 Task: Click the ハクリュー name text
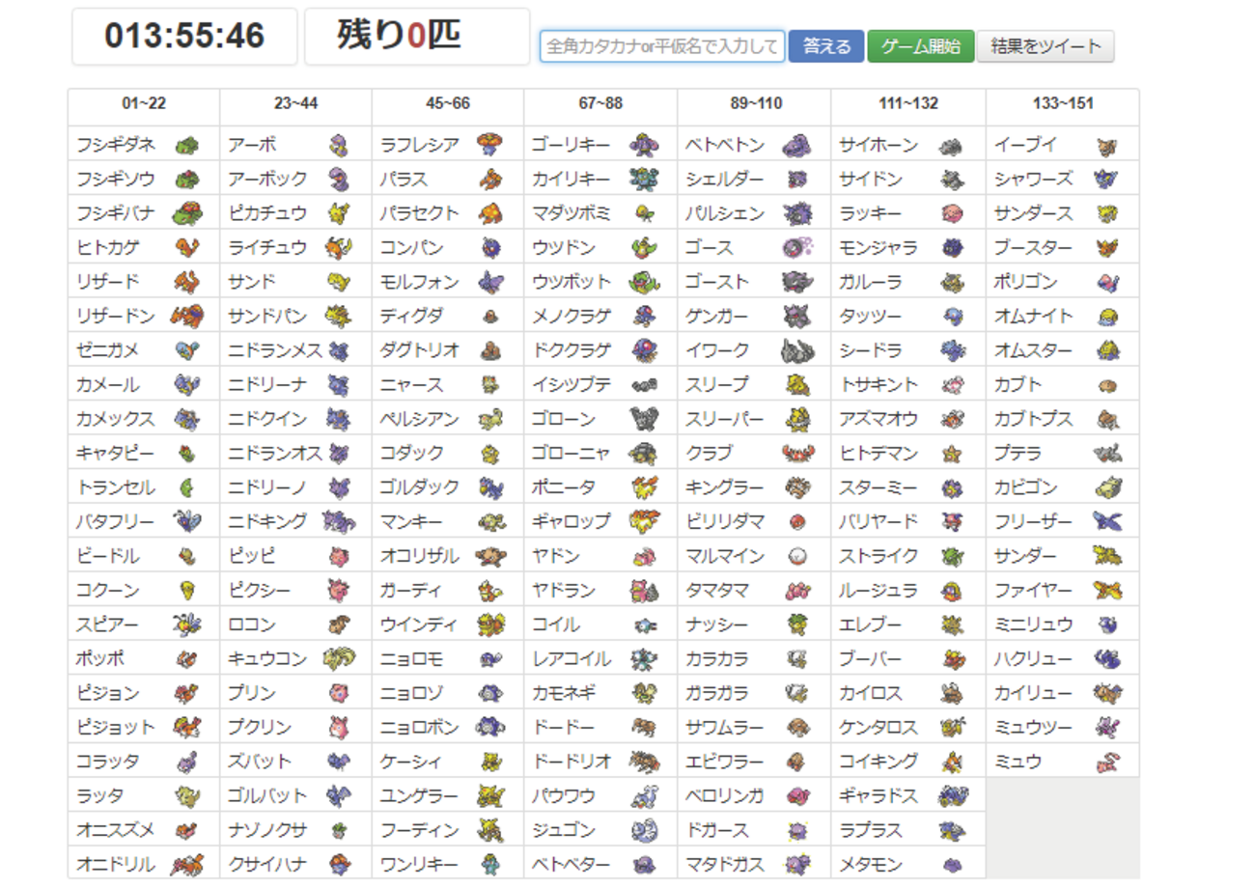pyautogui.click(x=1033, y=658)
